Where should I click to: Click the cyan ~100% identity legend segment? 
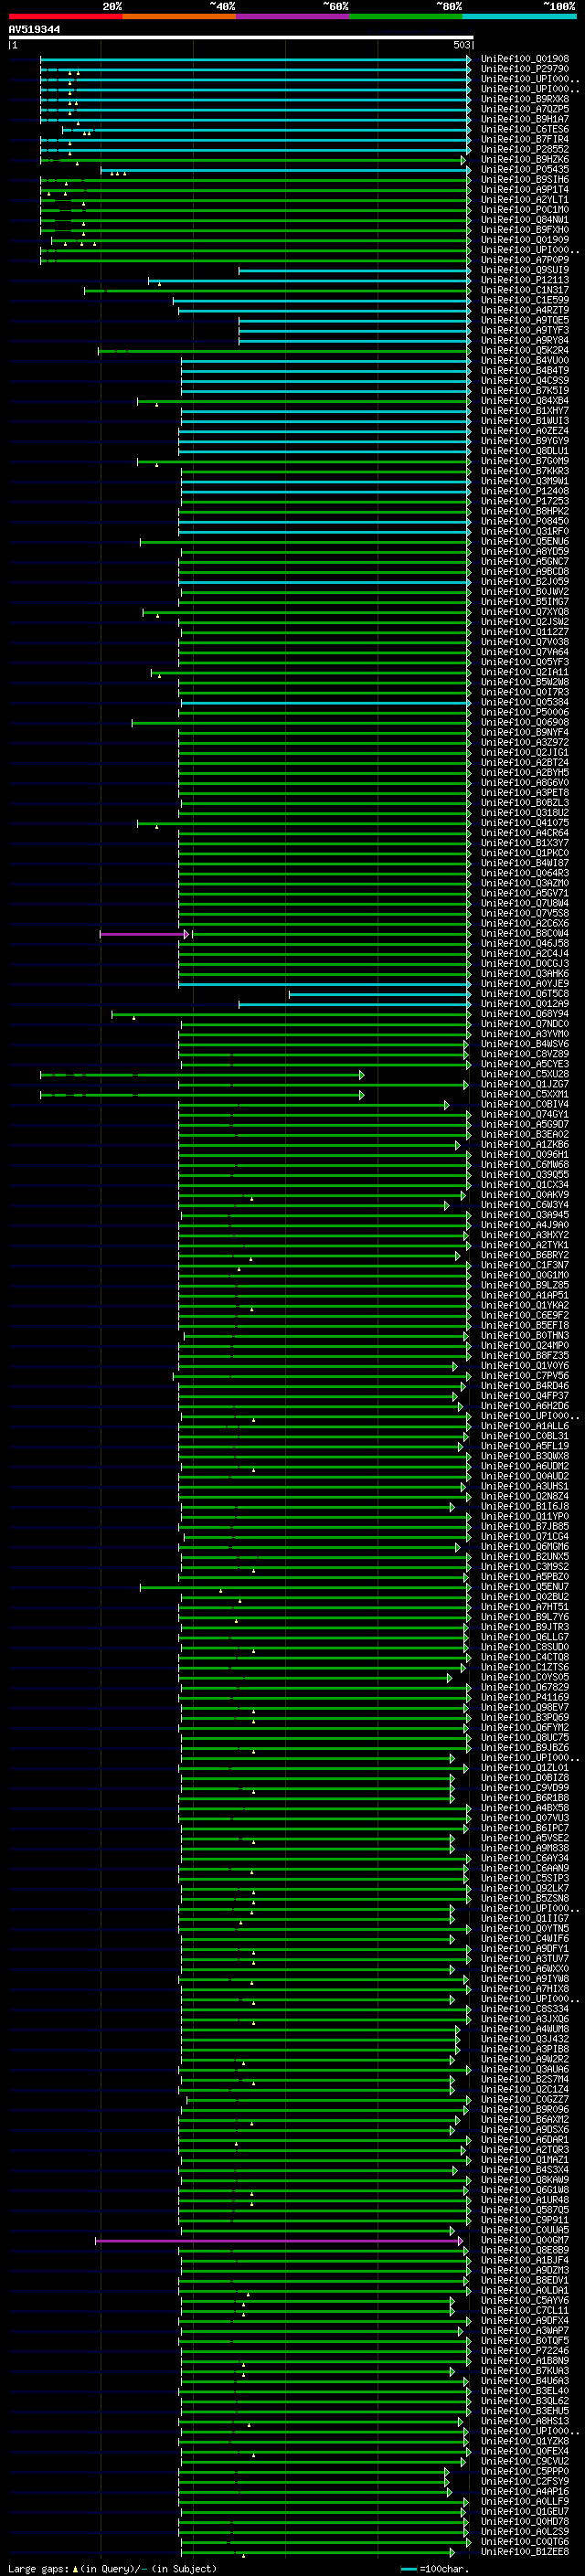point(519,17)
